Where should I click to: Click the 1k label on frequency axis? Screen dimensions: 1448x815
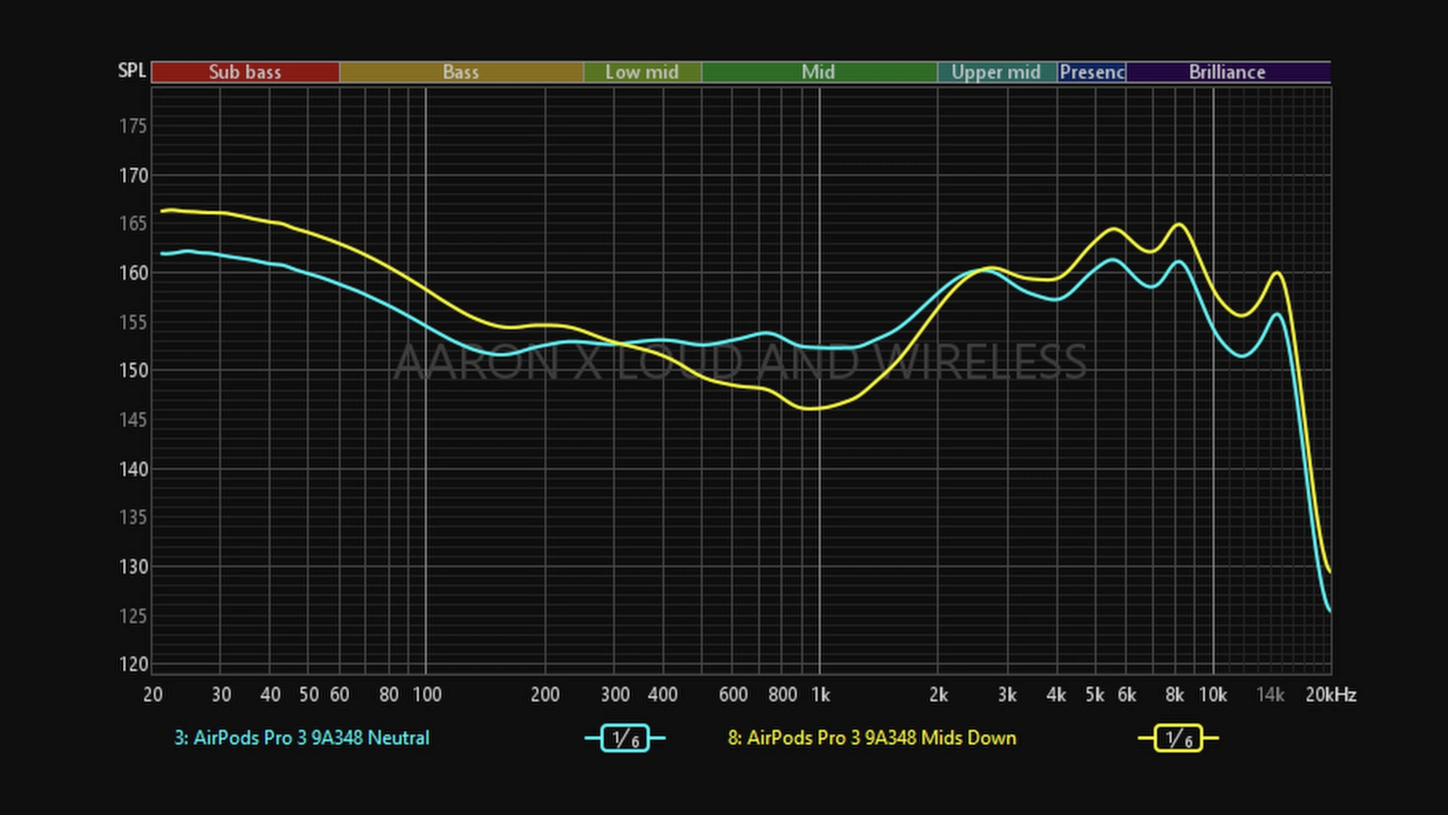[x=821, y=695]
